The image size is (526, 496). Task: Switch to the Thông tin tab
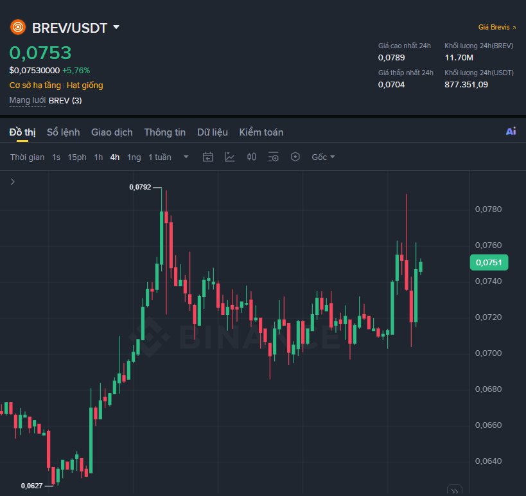(164, 132)
